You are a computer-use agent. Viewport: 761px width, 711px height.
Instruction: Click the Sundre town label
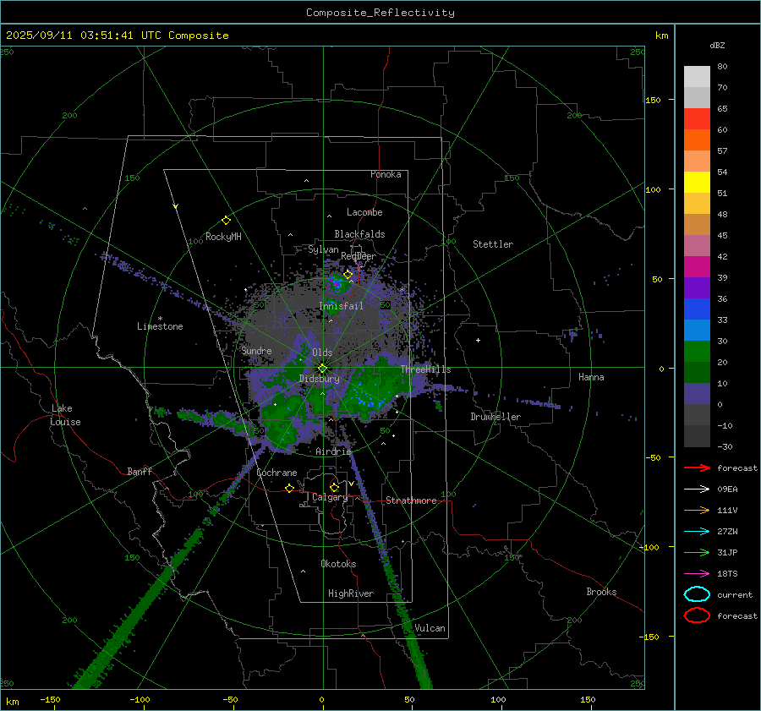tap(256, 351)
